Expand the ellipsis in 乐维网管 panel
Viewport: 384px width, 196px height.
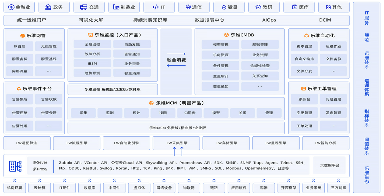coord(49,71)
